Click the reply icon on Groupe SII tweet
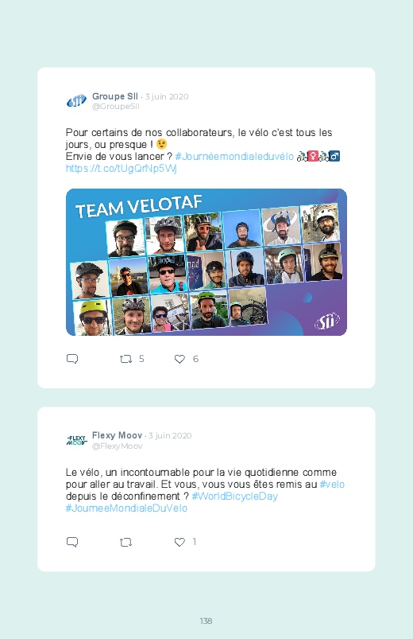Image resolution: width=413 pixels, height=639 pixels. tap(72, 359)
